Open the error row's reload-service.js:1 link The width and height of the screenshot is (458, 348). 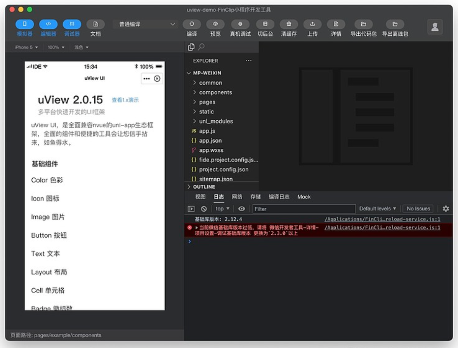[x=382, y=228]
